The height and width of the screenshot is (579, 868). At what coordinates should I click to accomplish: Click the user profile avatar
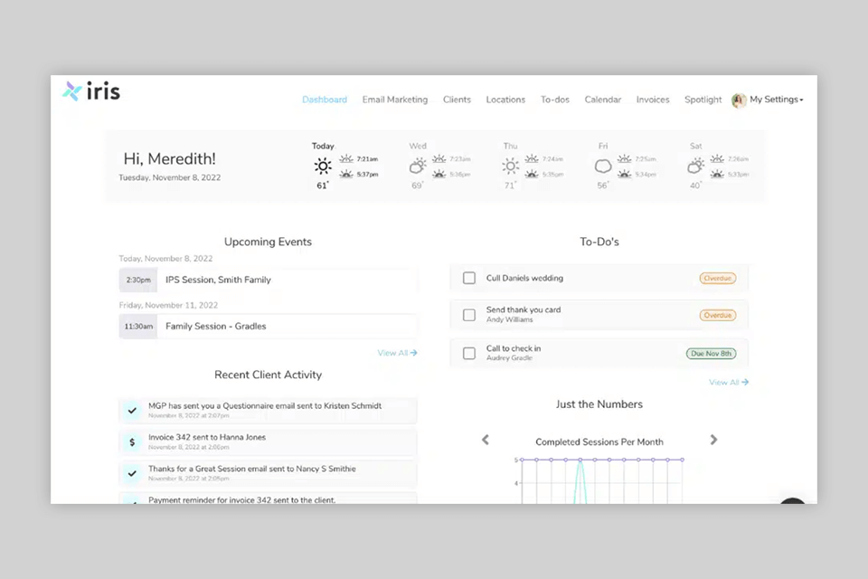pos(739,100)
